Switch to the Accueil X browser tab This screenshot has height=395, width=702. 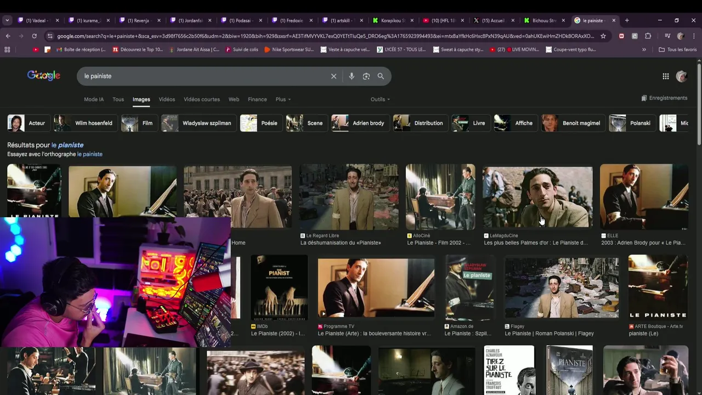coord(494,20)
